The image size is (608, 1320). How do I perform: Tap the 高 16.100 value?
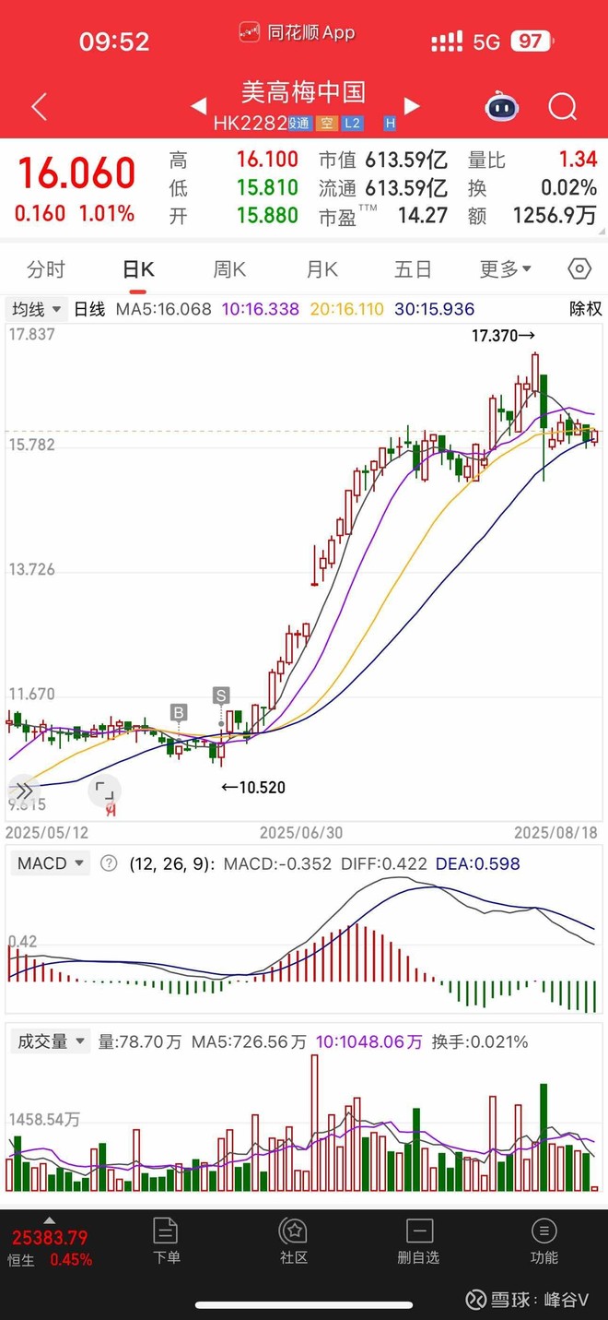point(267,161)
